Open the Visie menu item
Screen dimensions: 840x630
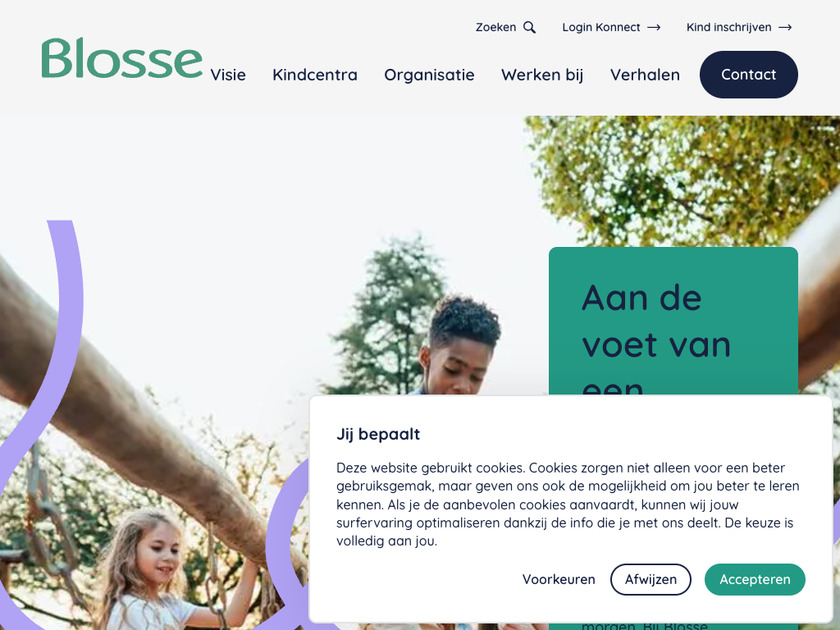pos(228,75)
